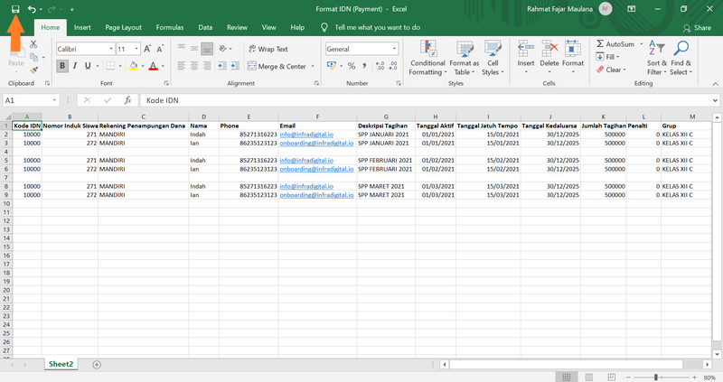Middle-align the cell content
The height and width of the screenshot is (382, 723).
(194, 49)
